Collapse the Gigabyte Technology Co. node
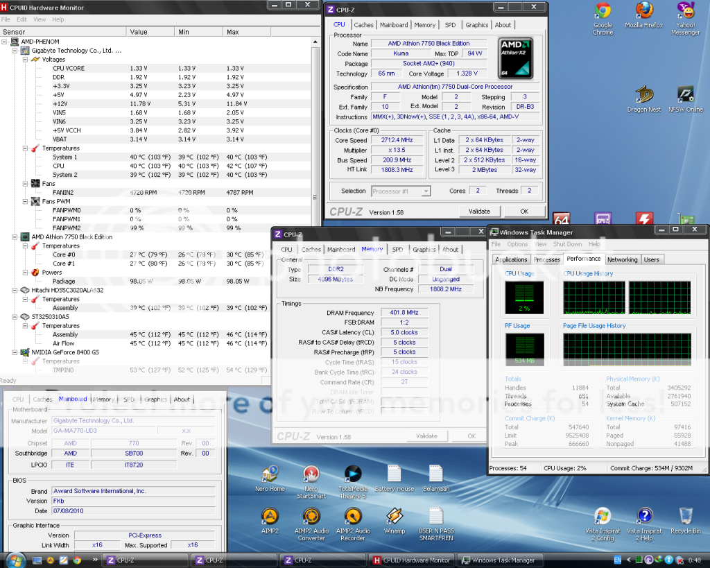Image resolution: width=710 pixels, height=568 pixels. point(15,51)
